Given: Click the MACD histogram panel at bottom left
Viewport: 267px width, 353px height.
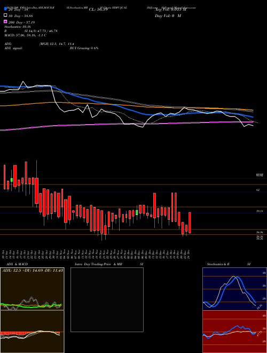Looking at the screenshot, I should point(32,332).
